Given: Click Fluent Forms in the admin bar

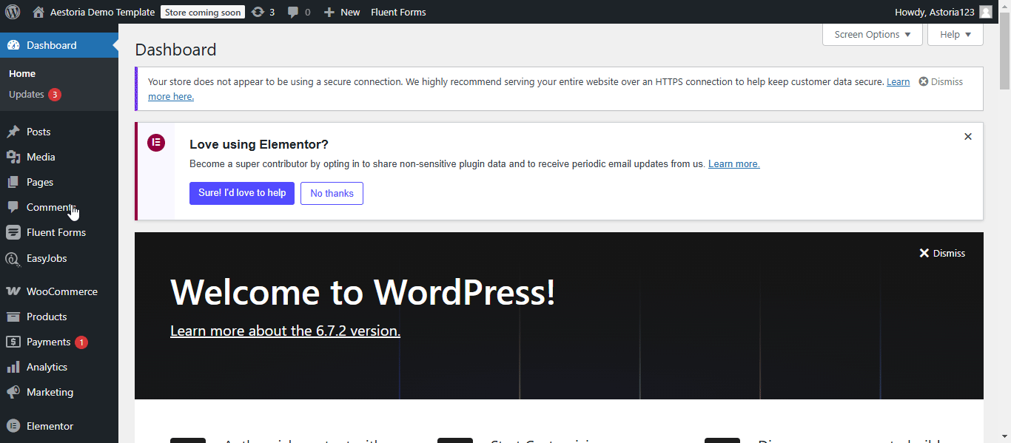Looking at the screenshot, I should [x=398, y=12].
